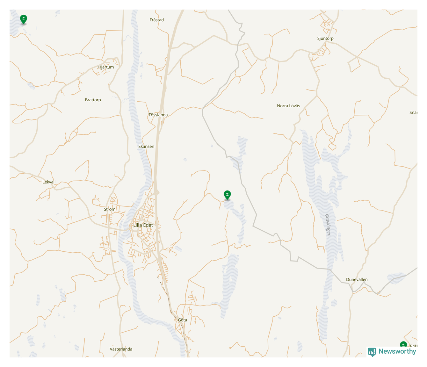Screen dimensions: 427x367
Task: Select the Västerlanda label
Action: [121, 349]
